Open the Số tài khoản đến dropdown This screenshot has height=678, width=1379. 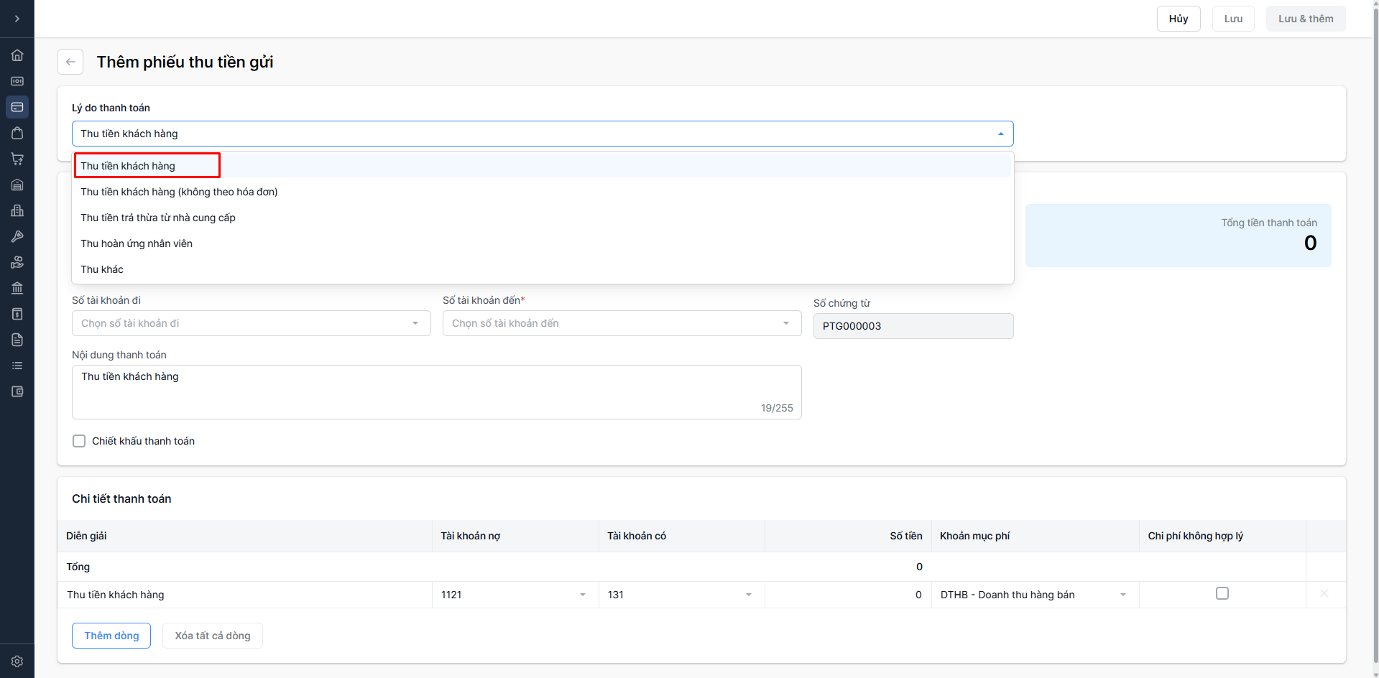coord(622,323)
